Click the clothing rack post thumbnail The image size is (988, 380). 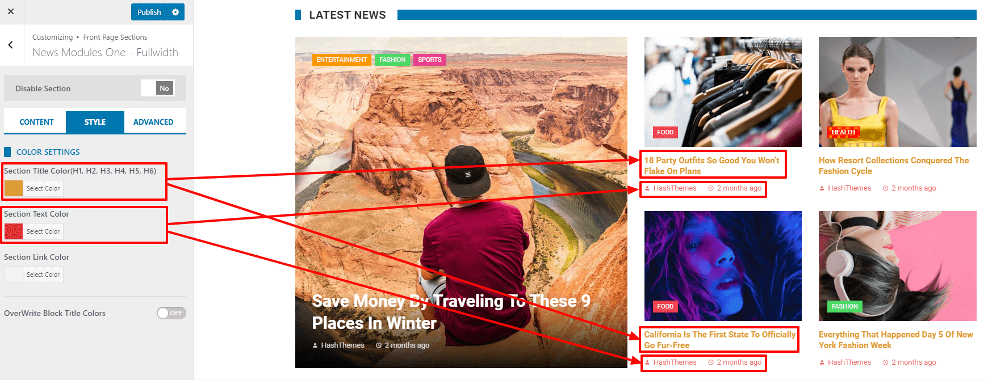[723, 92]
